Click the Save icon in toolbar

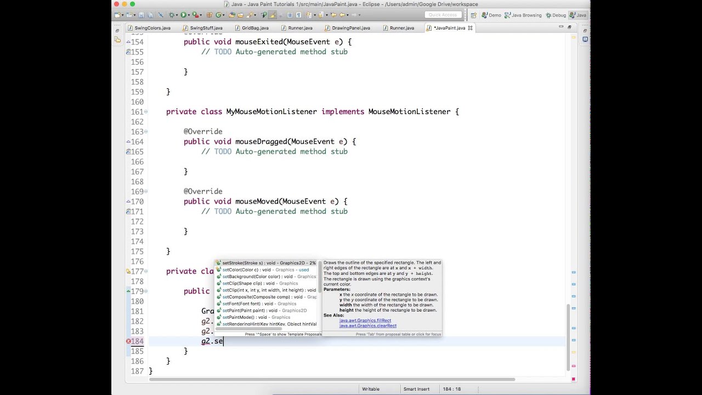pyautogui.click(x=141, y=15)
